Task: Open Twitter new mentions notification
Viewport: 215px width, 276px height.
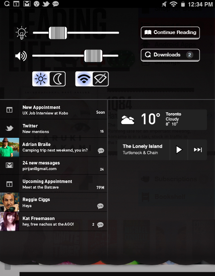Action: (x=54, y=128)
